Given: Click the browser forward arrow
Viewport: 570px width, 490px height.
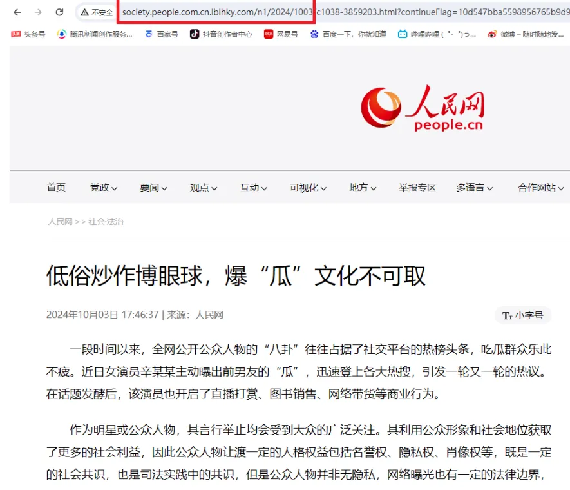Looking at the screenshot, I should pos(38,12).
